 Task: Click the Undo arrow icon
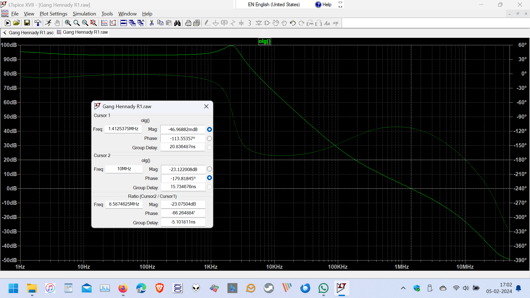click(293, 23)
